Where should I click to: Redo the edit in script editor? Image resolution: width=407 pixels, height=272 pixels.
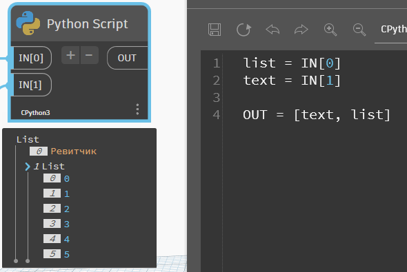pyautogui.click(x=301, y=30)
